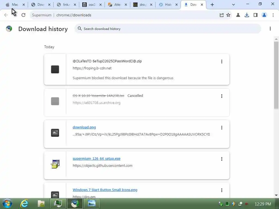The image size is (279, 209).
Task: Switch to the 'Atter' tab
Action: coord(114,5)
